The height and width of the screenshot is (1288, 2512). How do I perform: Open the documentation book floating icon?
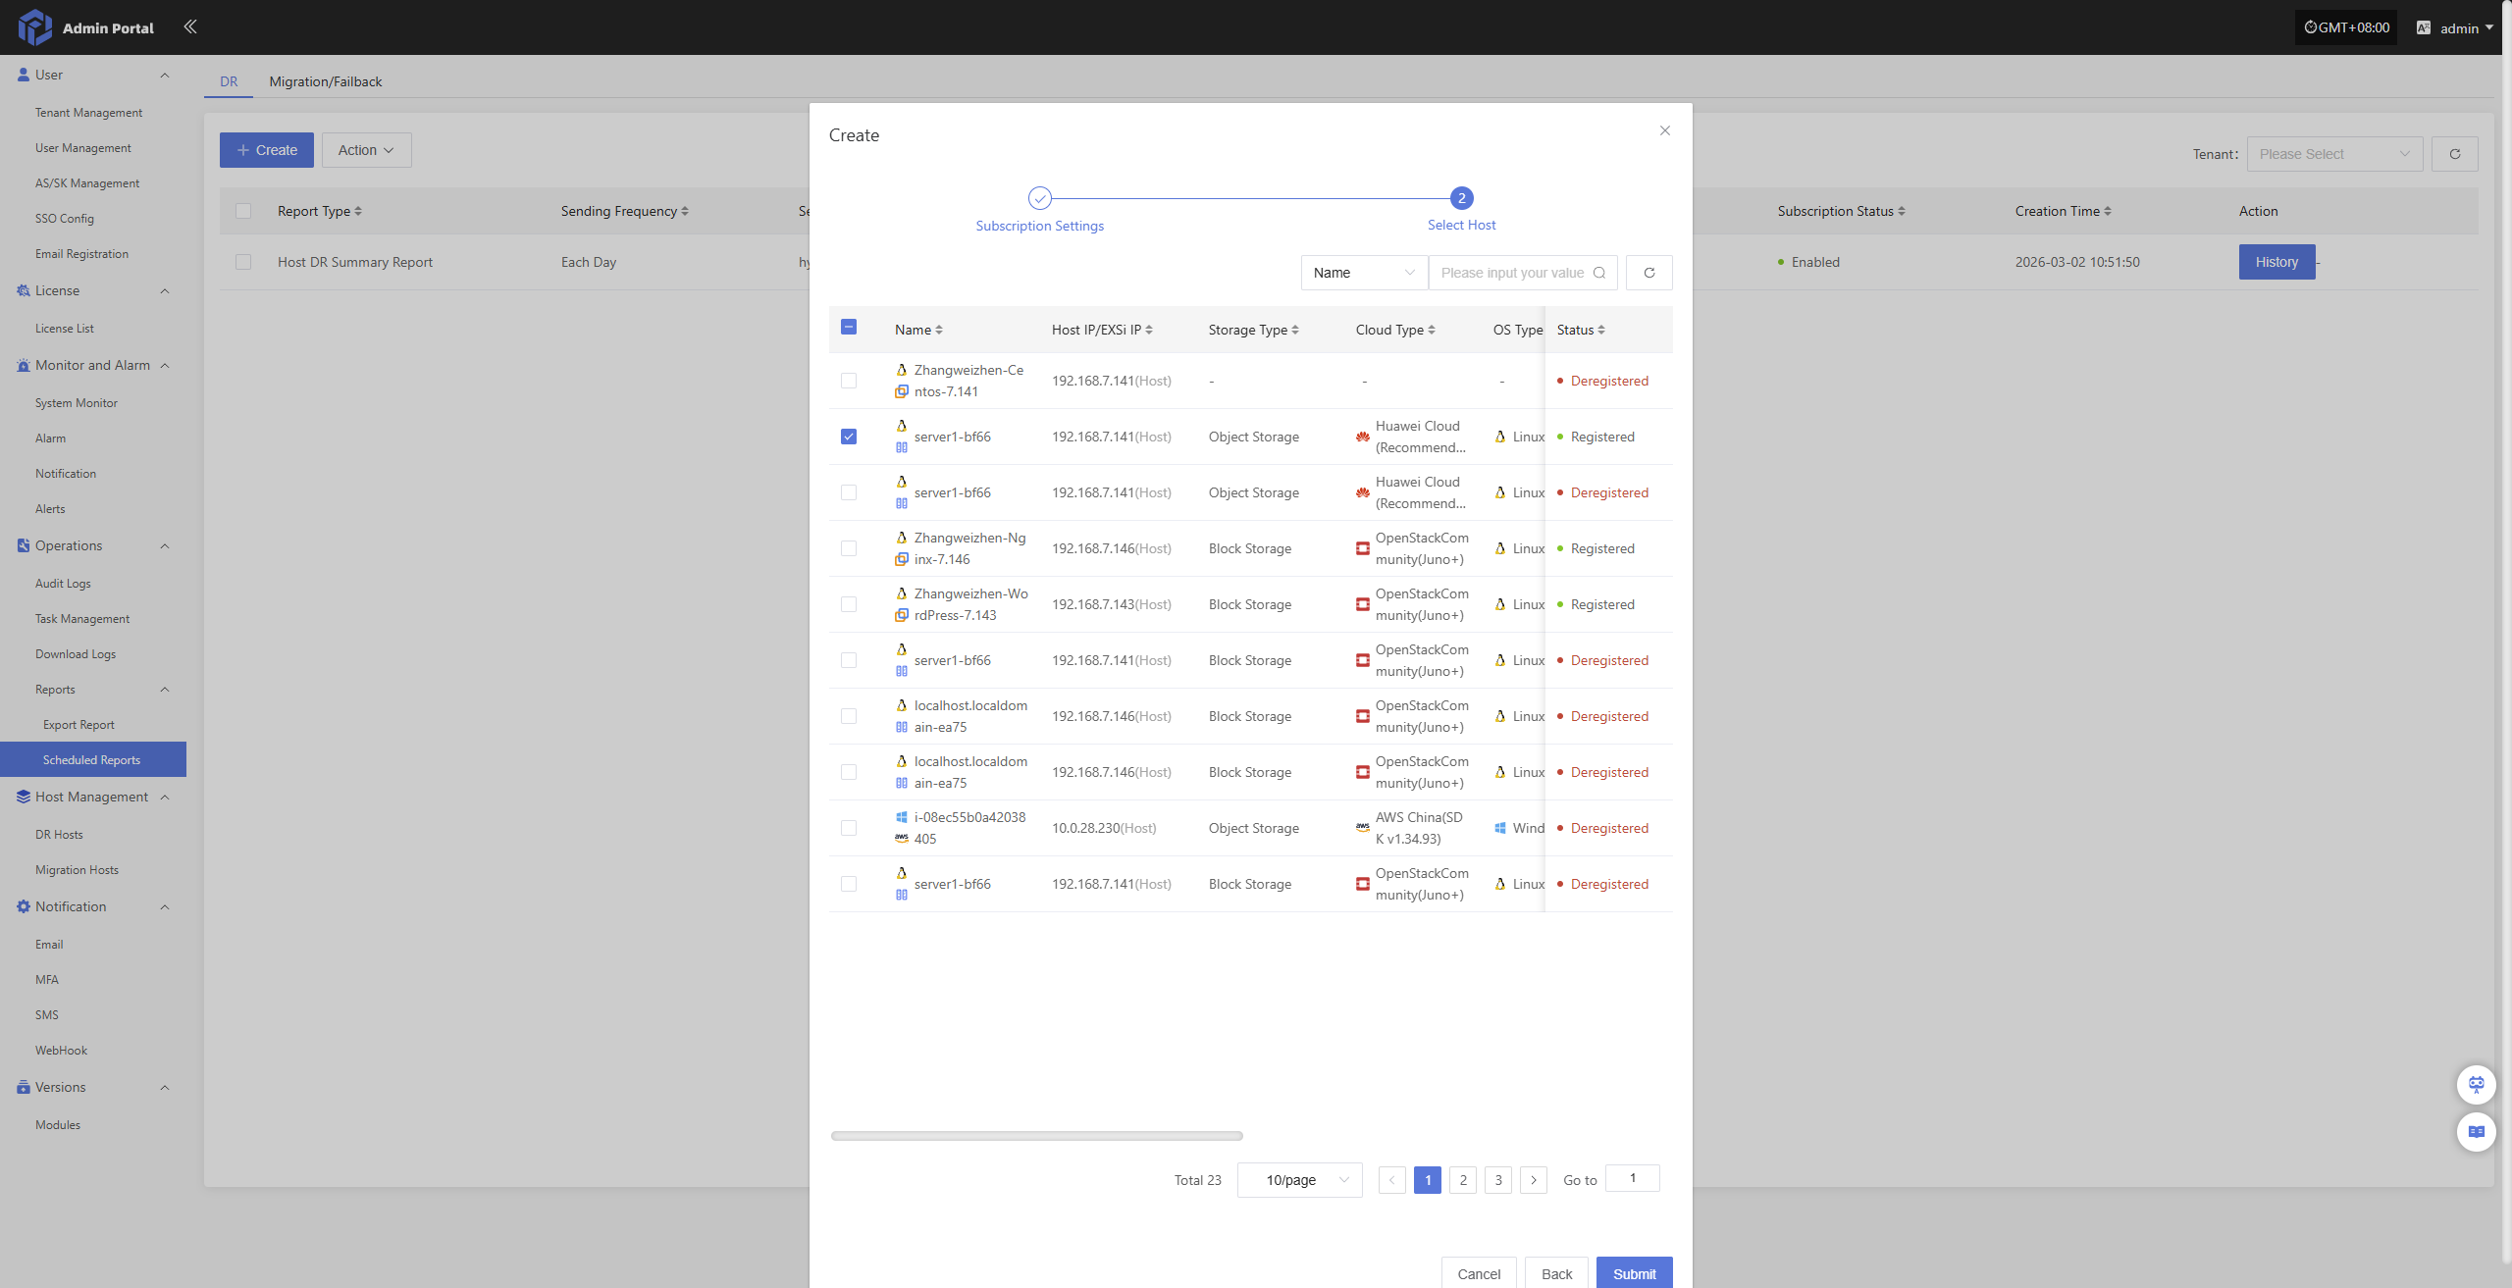(x=2476, y=1131)
